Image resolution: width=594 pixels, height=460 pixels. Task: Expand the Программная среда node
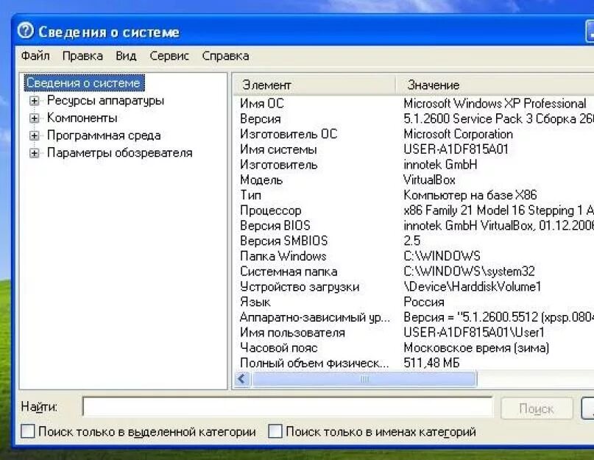[34, 135]
